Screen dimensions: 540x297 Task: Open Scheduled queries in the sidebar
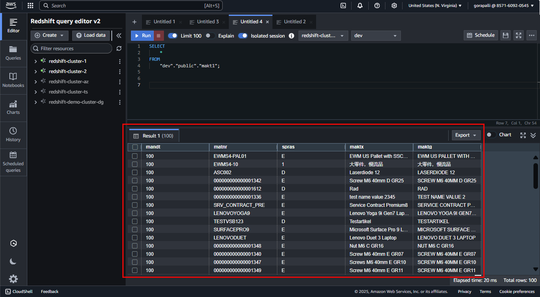13,162
